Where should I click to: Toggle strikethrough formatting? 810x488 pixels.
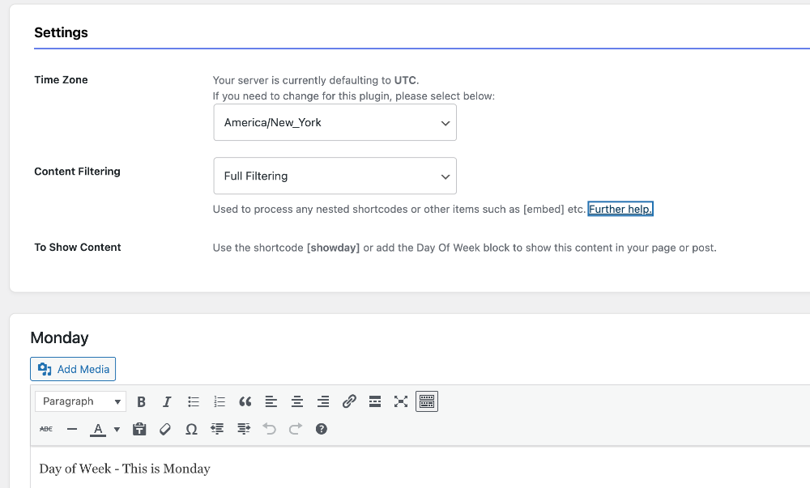tap(46, 429)
